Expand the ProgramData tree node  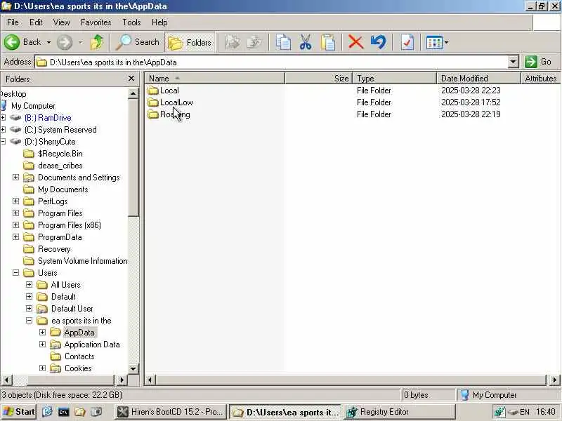(15, 237)
